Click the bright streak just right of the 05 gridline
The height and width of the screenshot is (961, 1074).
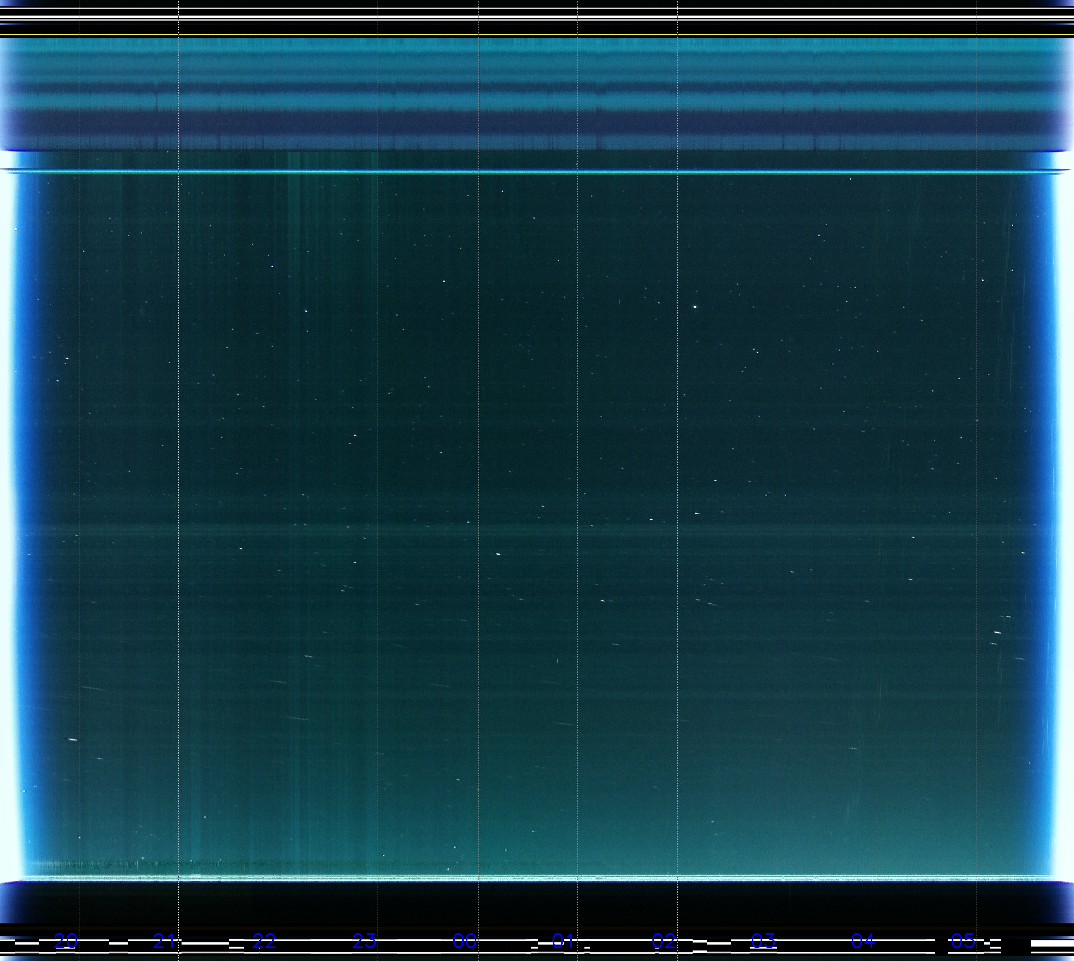click(x=997, y=632)
